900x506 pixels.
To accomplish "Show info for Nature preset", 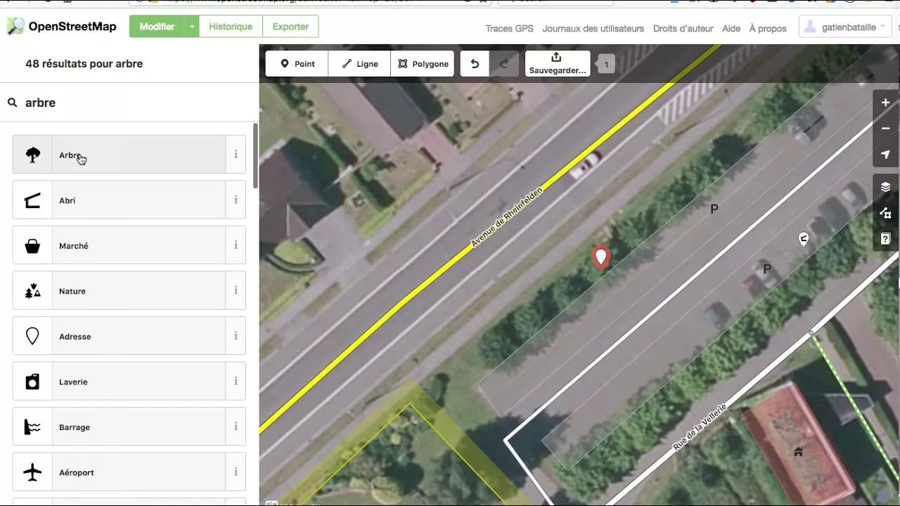I will tap(236, 291).
